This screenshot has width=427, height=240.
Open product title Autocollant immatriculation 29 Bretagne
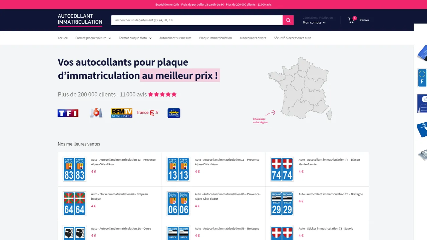pyautogui.click(x=331, y=194)
